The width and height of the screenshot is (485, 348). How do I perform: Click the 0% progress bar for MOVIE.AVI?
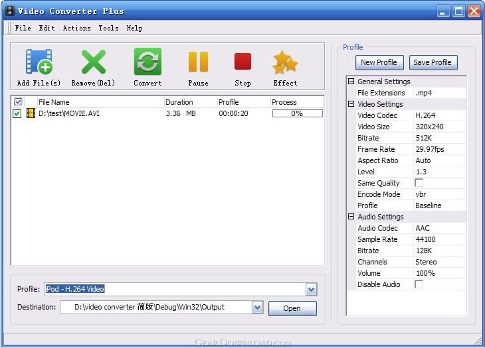tap(297, 113)
